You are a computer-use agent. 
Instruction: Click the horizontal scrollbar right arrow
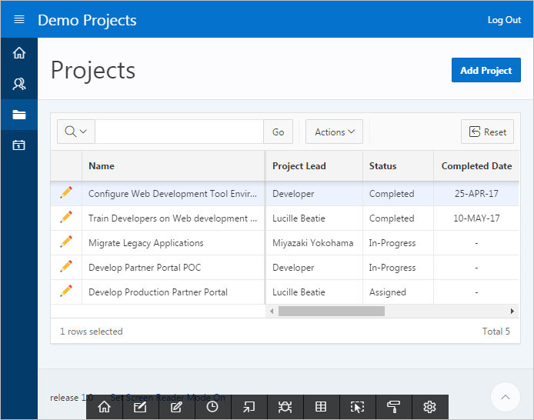[512, 312]
